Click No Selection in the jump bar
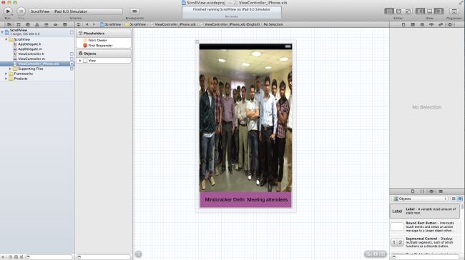Viewport: 465px width, 260px height. pos(273,24)
